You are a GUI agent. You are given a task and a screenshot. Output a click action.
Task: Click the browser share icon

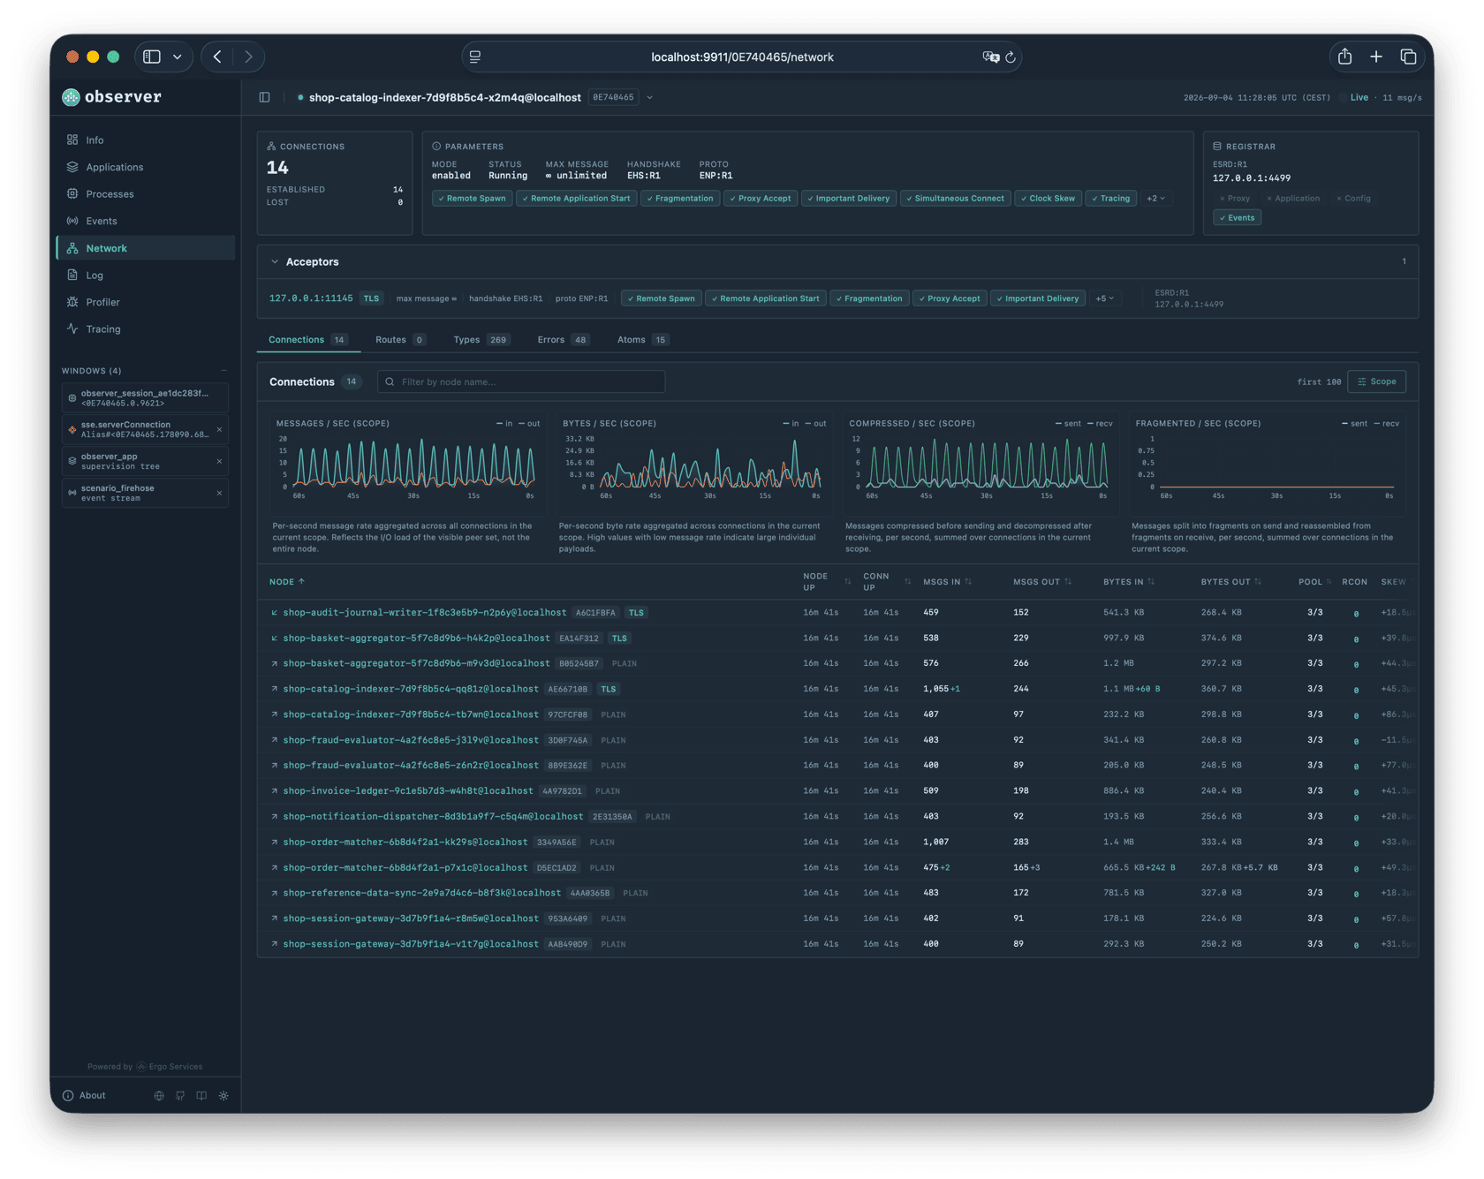(x=1344, y=57)
